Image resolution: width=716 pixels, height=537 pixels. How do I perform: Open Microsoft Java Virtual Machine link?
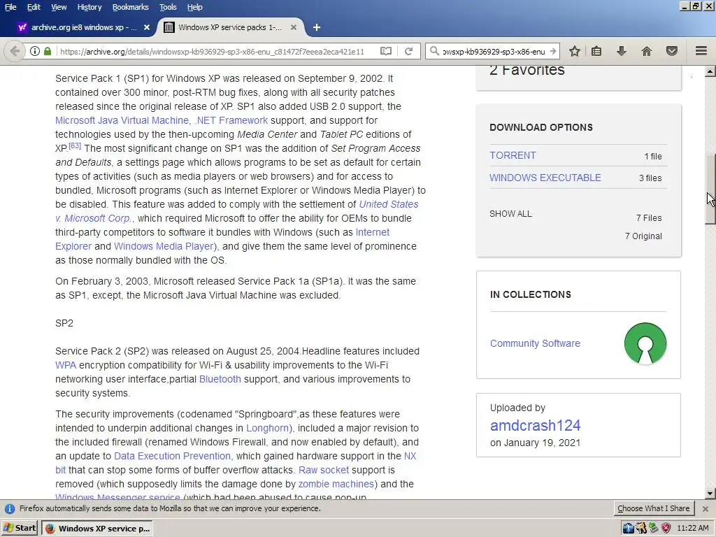click(x=122, y=120)
